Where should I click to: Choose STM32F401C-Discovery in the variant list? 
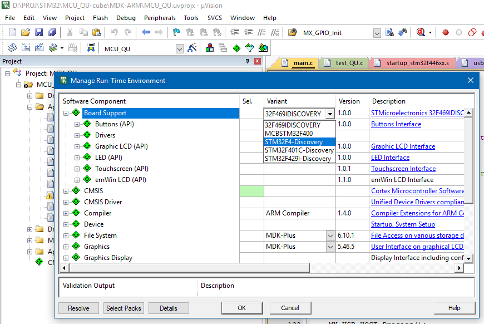[299, 150]
